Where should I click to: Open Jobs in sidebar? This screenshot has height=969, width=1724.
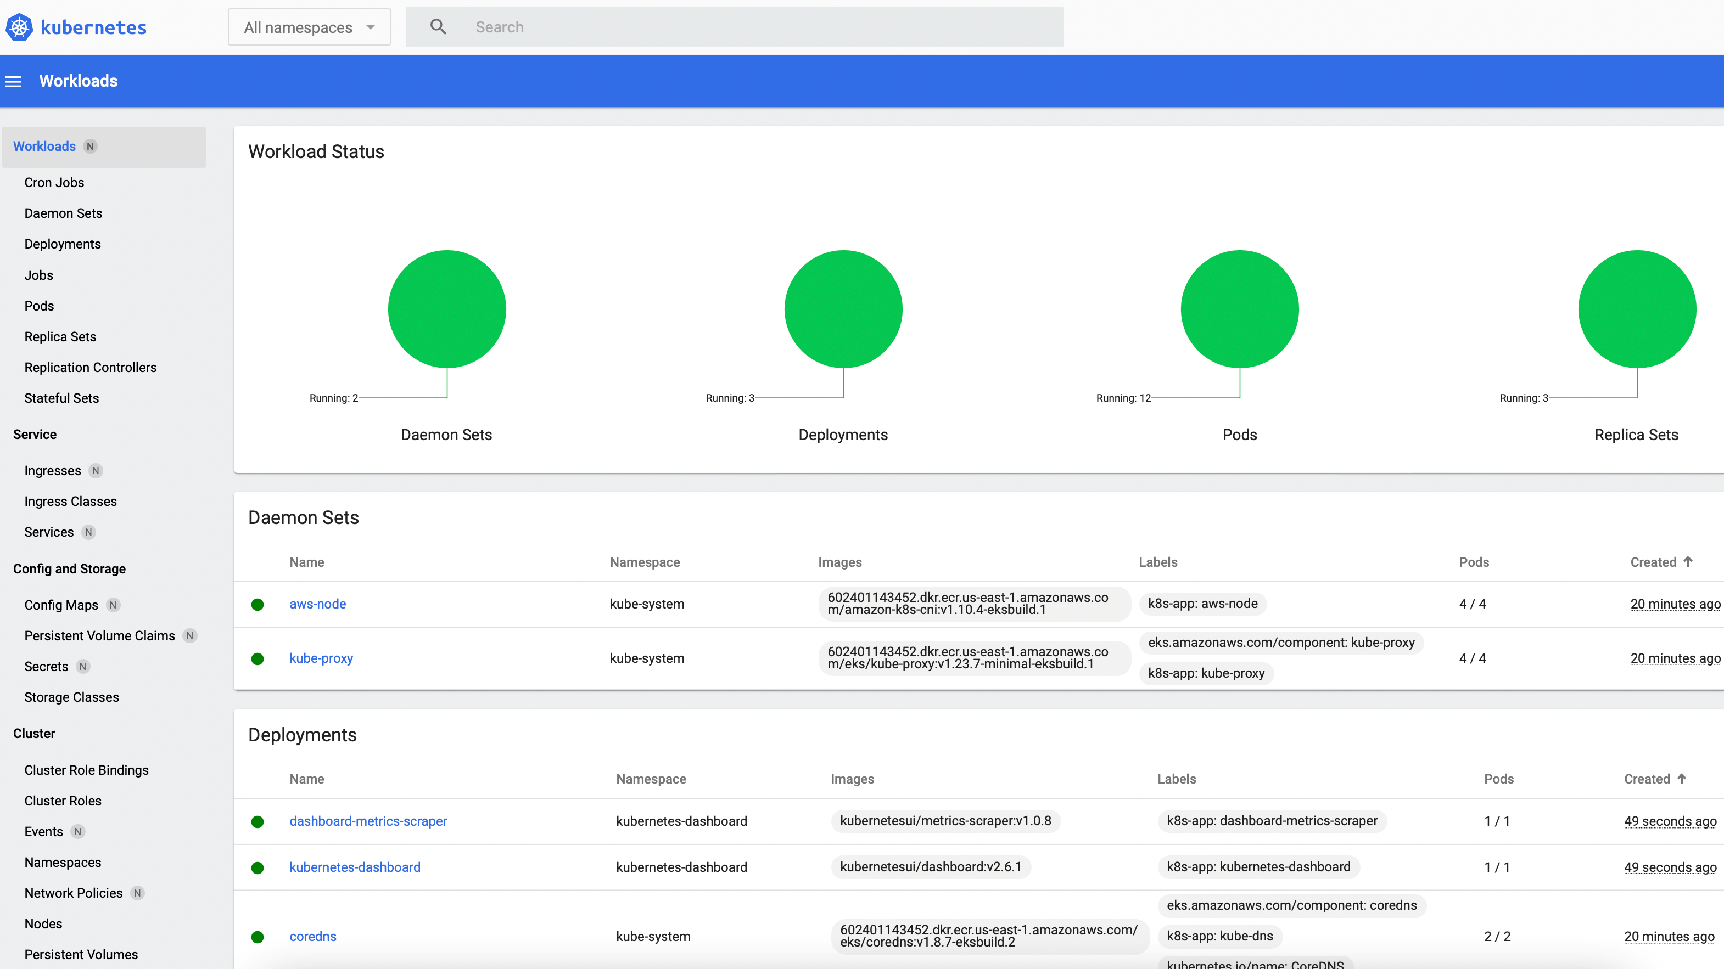39,275
